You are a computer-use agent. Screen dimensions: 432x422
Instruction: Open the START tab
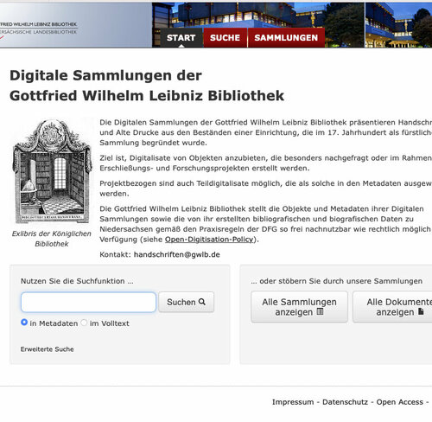pyautogui.click(x=181, y=38)
